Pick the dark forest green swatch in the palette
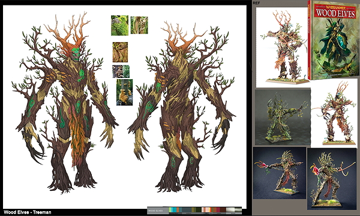360x216 pixels. [199, 210]
